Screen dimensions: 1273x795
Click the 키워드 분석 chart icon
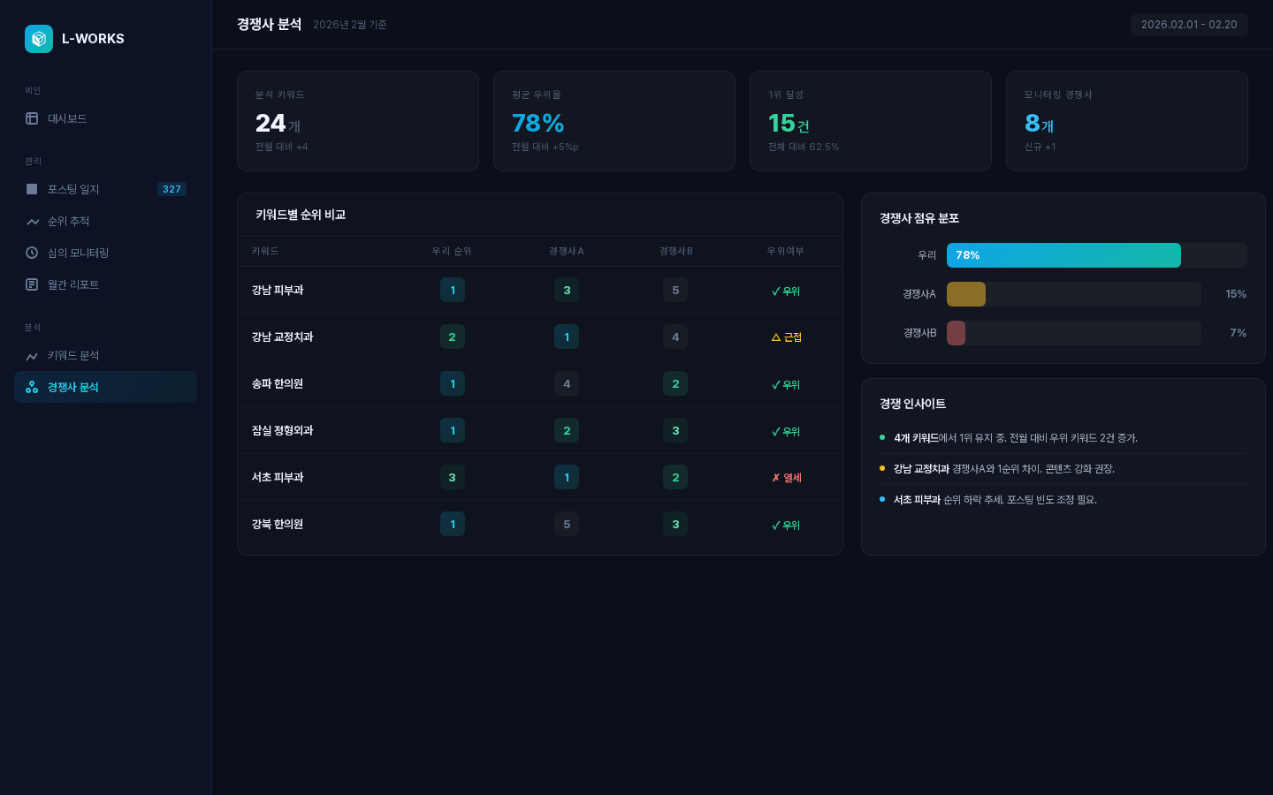pos(32,355)
